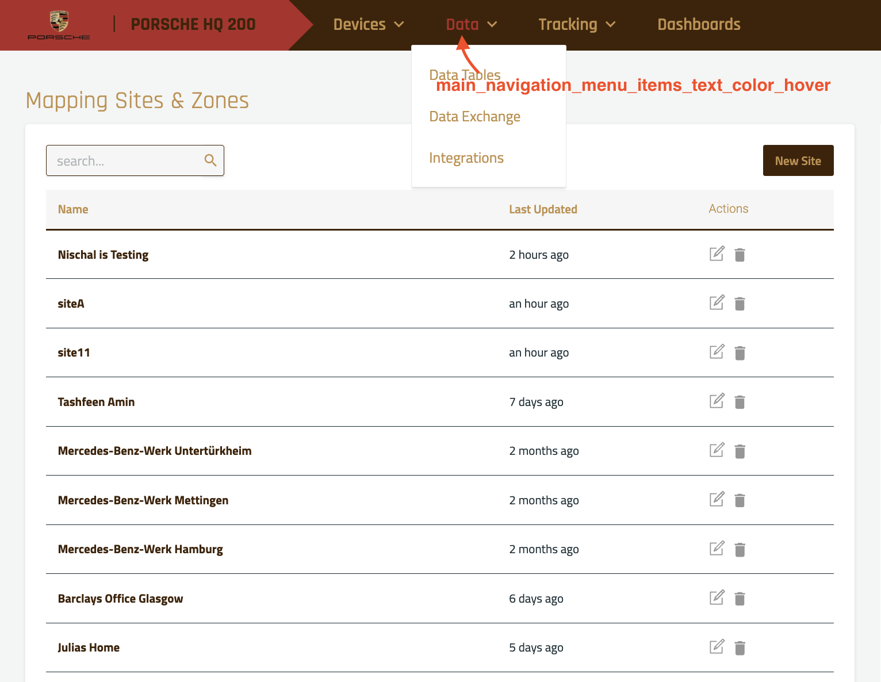The height and width of the screenshot is (682, 881).
Task: Click the search magnifier icon
Action: [x=210, y=160]
